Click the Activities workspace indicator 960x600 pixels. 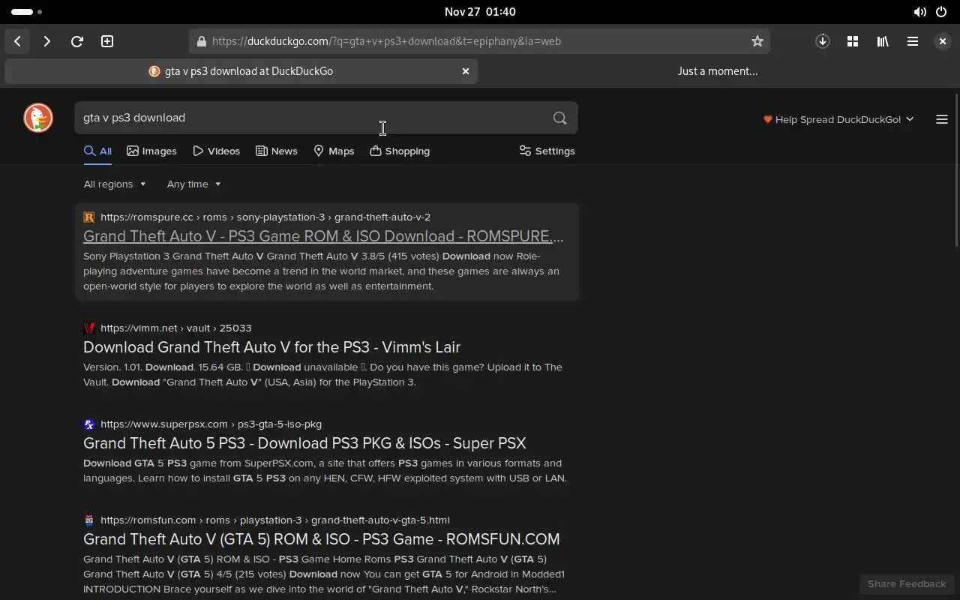click(x=26, y=12)
